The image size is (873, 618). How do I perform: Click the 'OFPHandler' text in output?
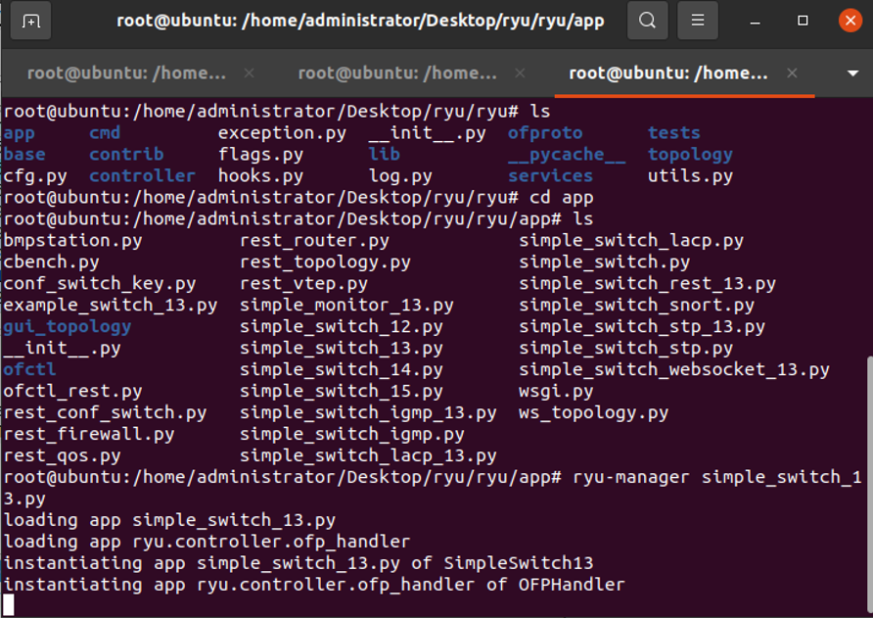tap(572, 585)
